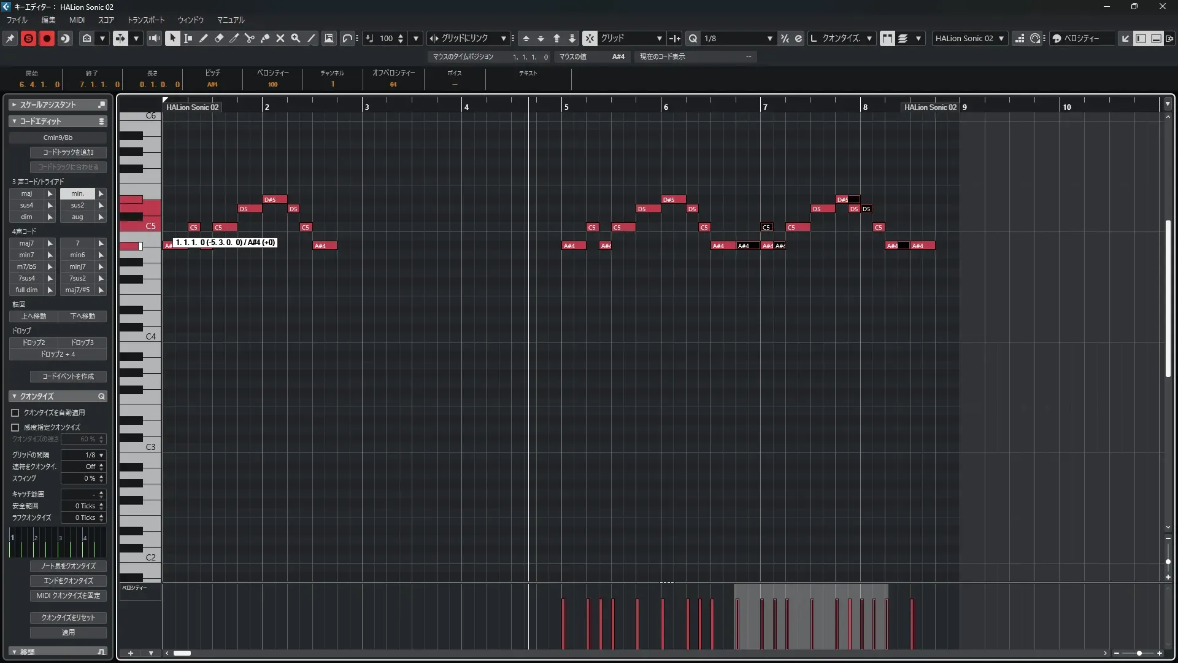
Task: Open the MIDI menu
Action: pos(77,20)
